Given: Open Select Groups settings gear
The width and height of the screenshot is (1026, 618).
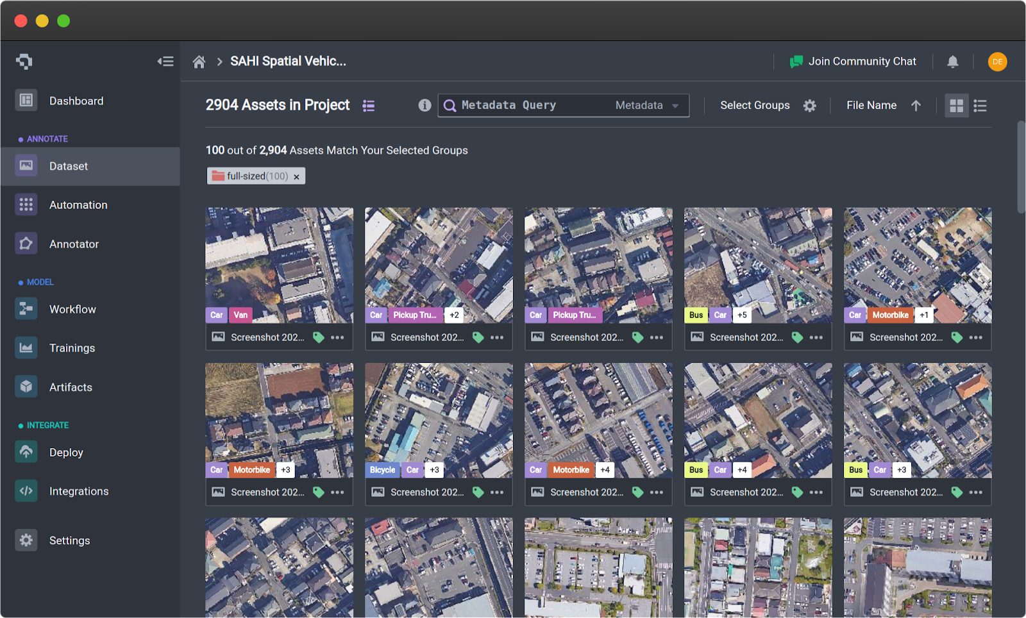Looking at the screenshot, I should click(x=810, y=106).
